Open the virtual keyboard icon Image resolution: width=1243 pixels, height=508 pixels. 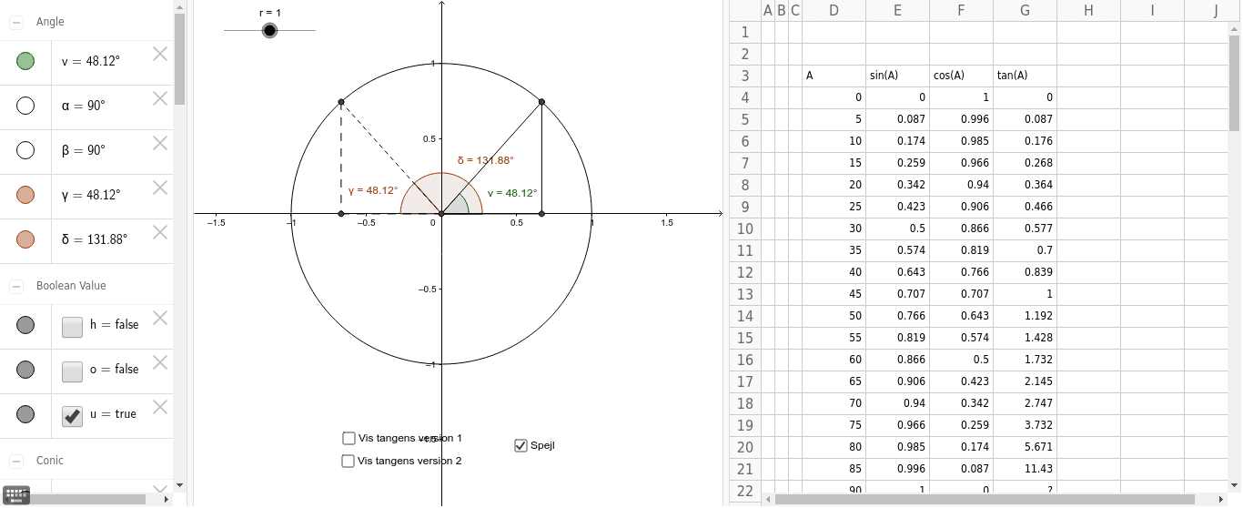[16, 495]
